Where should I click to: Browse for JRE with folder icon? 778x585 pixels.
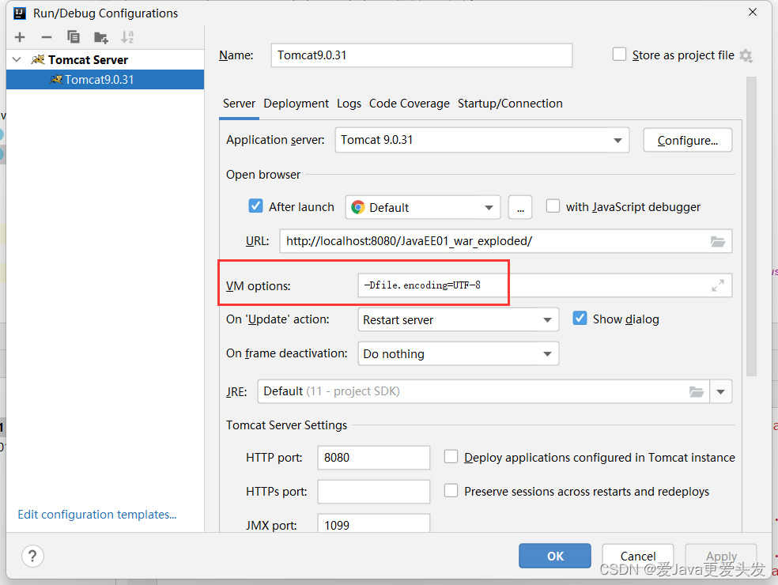[697, 392]
